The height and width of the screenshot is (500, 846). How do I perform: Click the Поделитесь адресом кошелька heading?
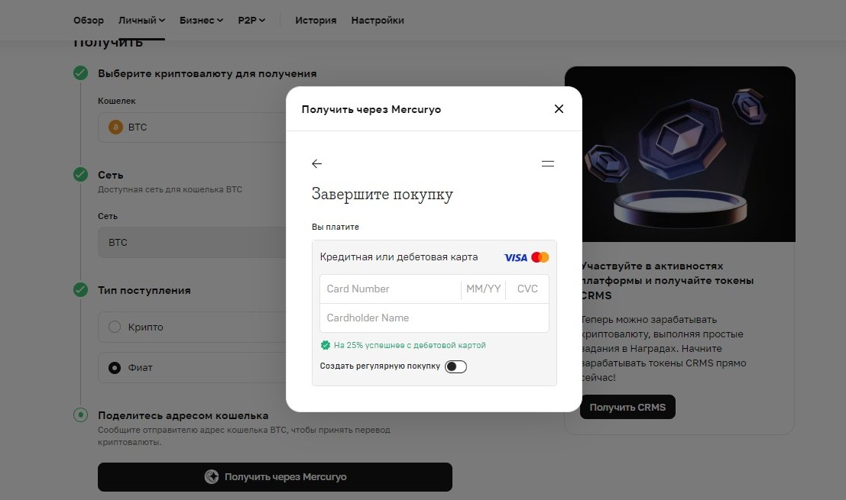click(183, 415)
